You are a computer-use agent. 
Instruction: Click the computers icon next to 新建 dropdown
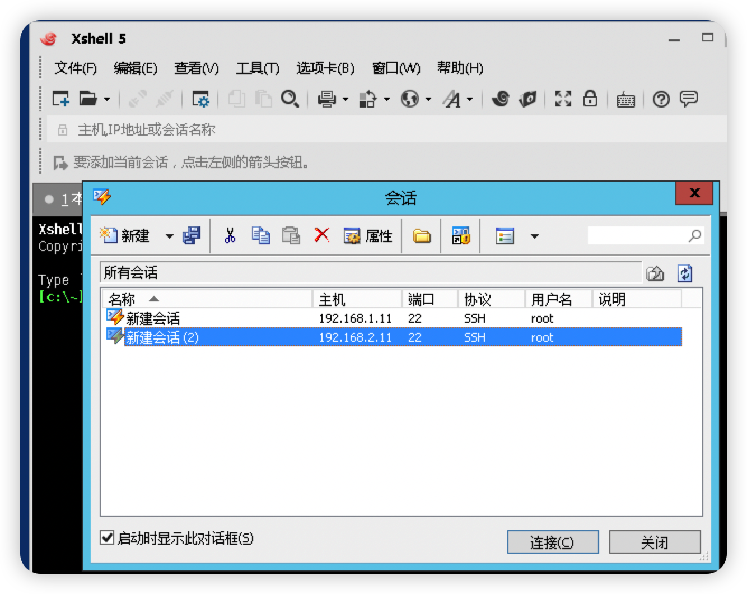coord(192,235)
